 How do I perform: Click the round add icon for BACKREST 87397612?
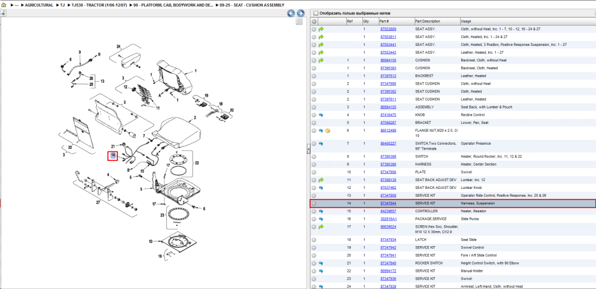point(314,76)
